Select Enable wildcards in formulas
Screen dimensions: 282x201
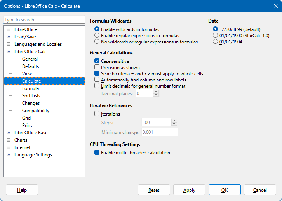(97, 29)
